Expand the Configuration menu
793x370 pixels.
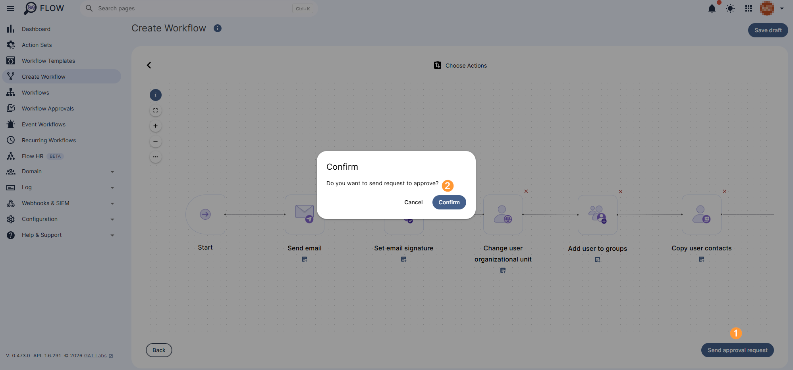62,219
